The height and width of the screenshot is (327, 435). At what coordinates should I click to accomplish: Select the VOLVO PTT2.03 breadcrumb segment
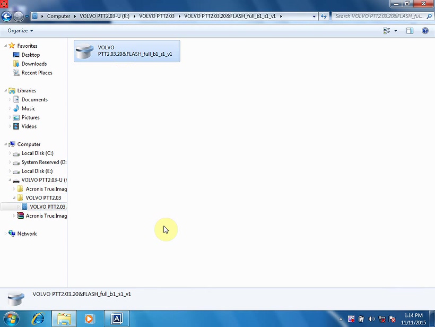[x=156, y=16]
